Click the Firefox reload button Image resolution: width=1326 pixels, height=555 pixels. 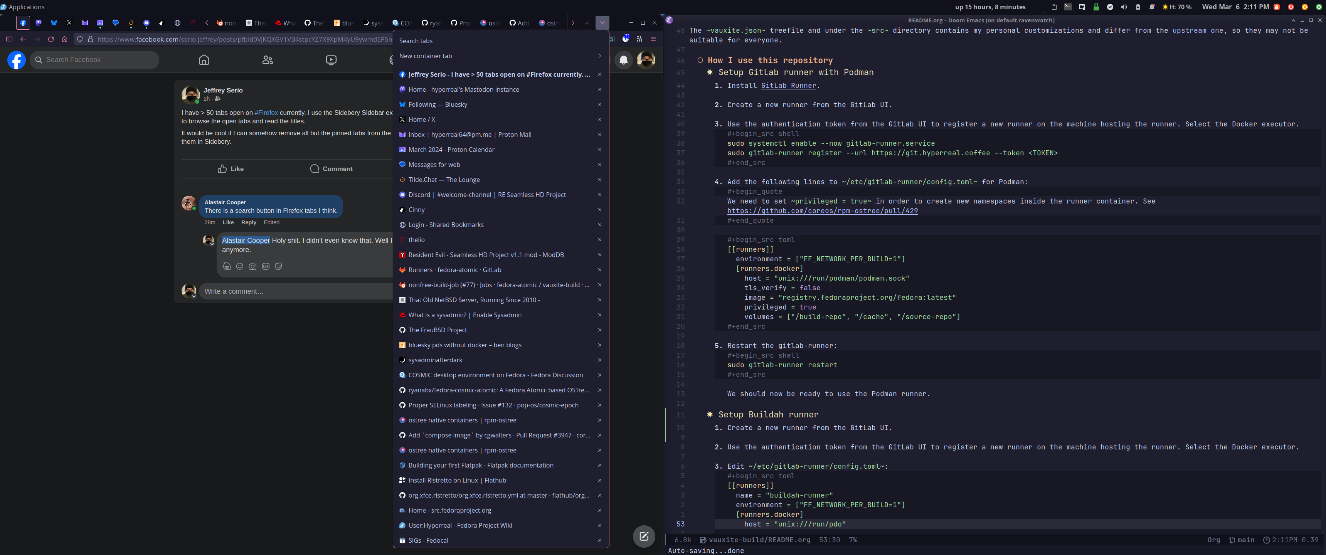click(50, 39)
